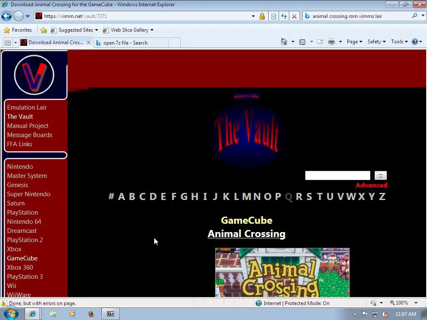Click the New Tab button
The width and height of the screenshot is (427, 320).
(174, 43)
